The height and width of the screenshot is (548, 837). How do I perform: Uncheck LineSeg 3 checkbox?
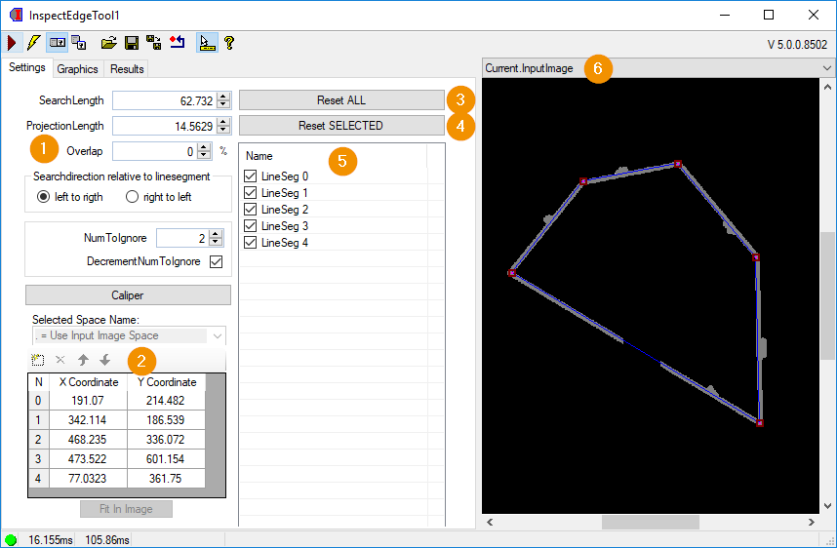click(250, 225)
